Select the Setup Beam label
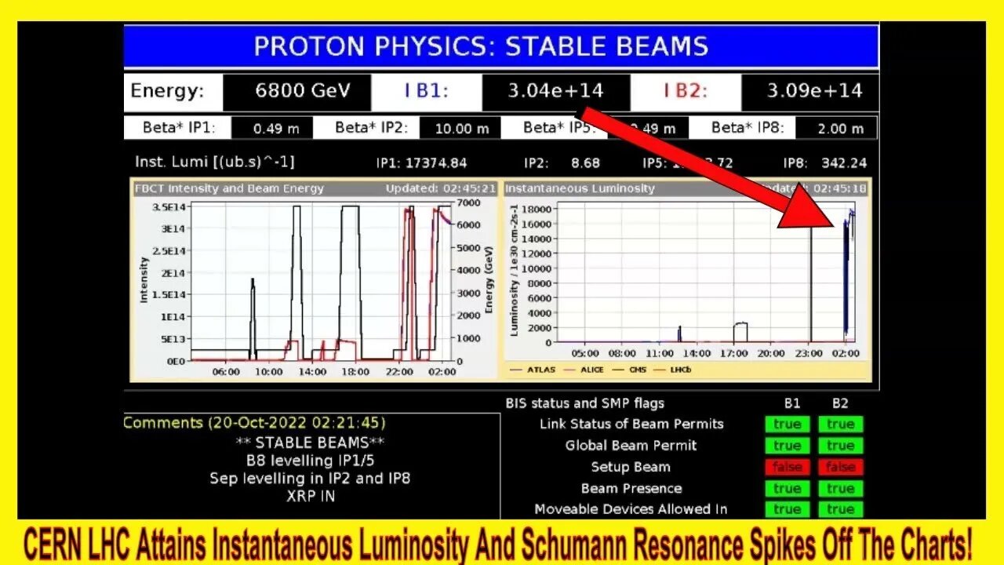The image size is (1004, 565). (x=631, y=467)
